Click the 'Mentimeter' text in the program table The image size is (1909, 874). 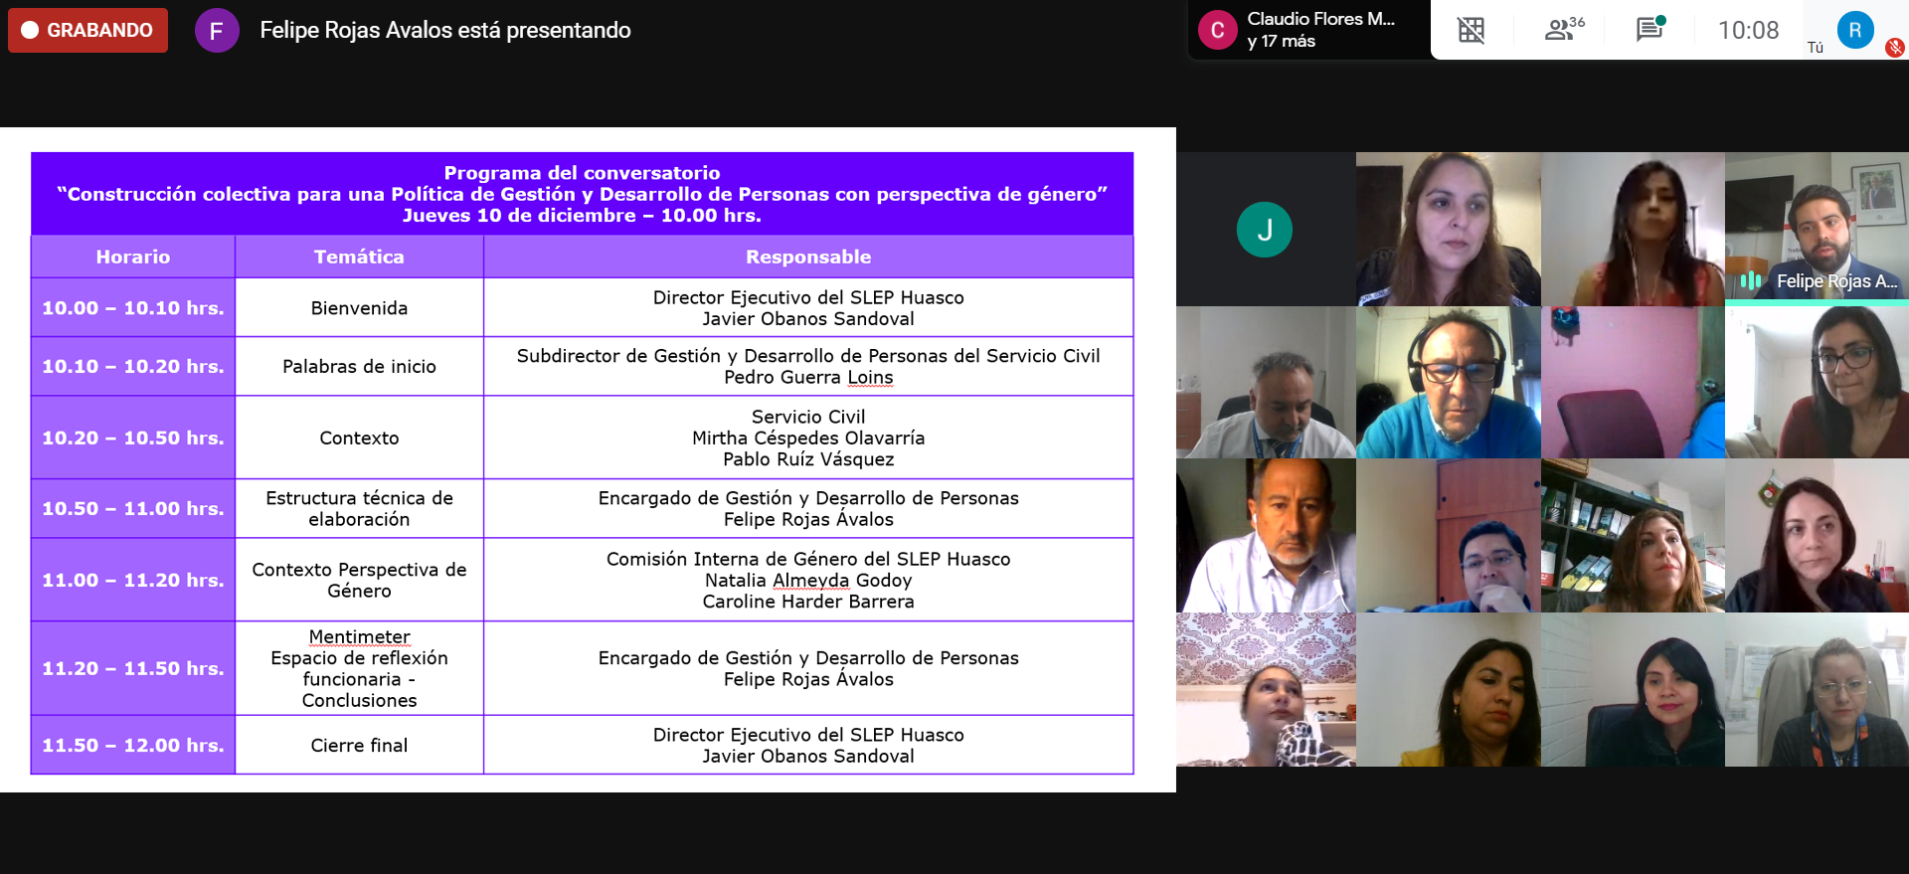point(359,636)
